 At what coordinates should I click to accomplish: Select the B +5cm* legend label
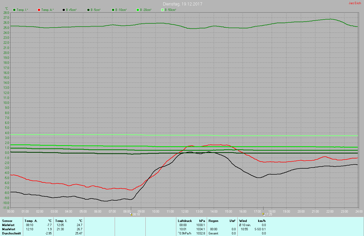[x=71, y=10]
